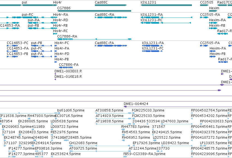Viewport: 232px width, 158px height.
Task: Click the put-RB transcript label
Action: 33,26
